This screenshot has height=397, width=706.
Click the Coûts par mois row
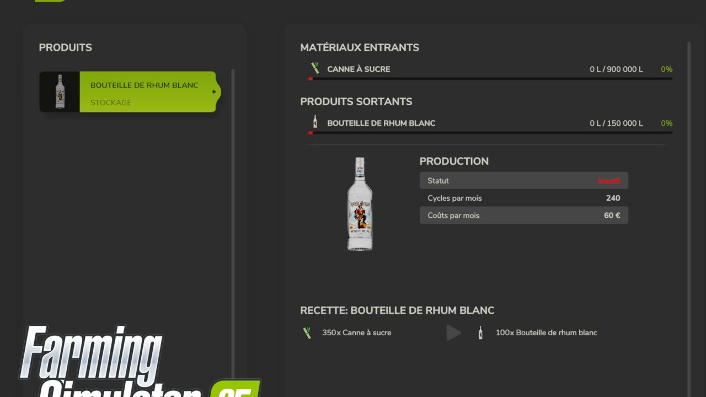[523, 216]
